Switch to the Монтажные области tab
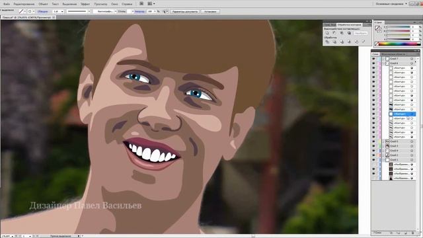Screen dimensions: 423x238 click(393, 54)
